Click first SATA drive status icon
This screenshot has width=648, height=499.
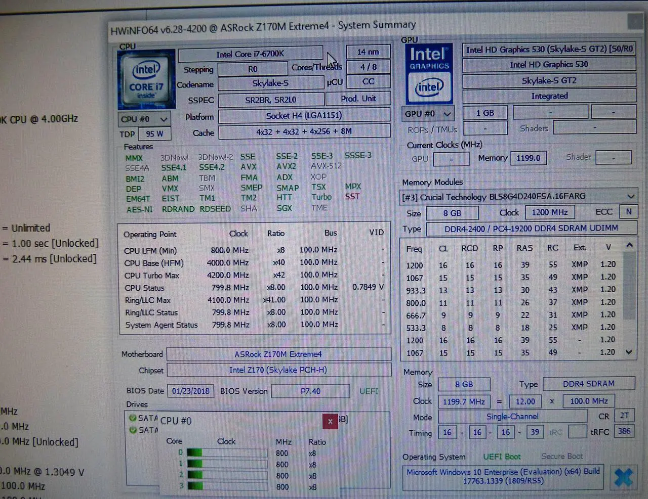[x=133, y=418]
